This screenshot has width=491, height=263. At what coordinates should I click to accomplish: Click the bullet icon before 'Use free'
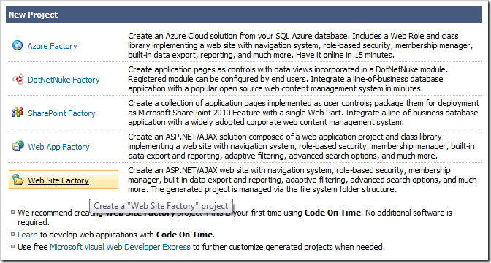tap(13, 247)
